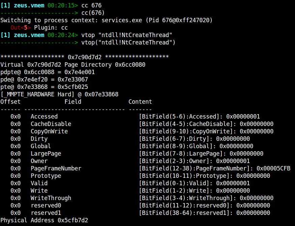Click '[BitField(8-9):Global]' content entry
The image size is (295, 226).
pyautogui.click(x=196, y=146)
